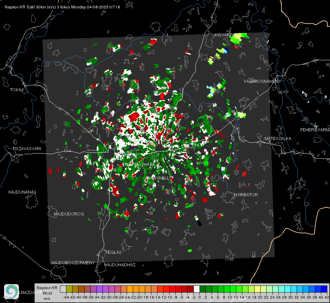Click the Napkor-HR Wind m/s legend title
This screenshot has width=330, height=303.
47,293
